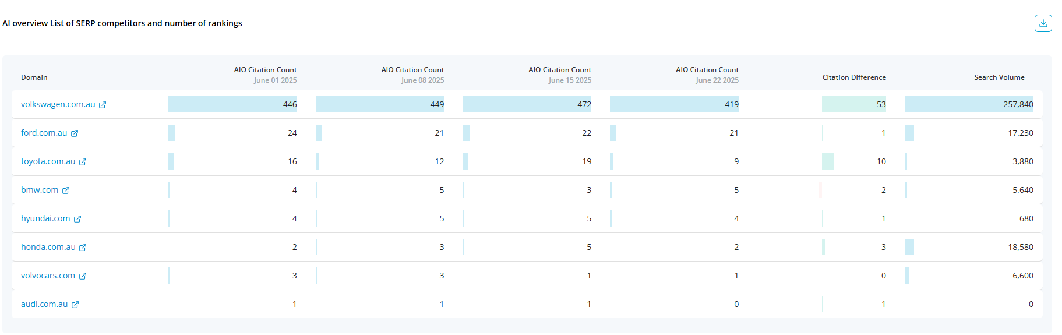Select volkswagen June 01 value 446

tap(290, 104)
